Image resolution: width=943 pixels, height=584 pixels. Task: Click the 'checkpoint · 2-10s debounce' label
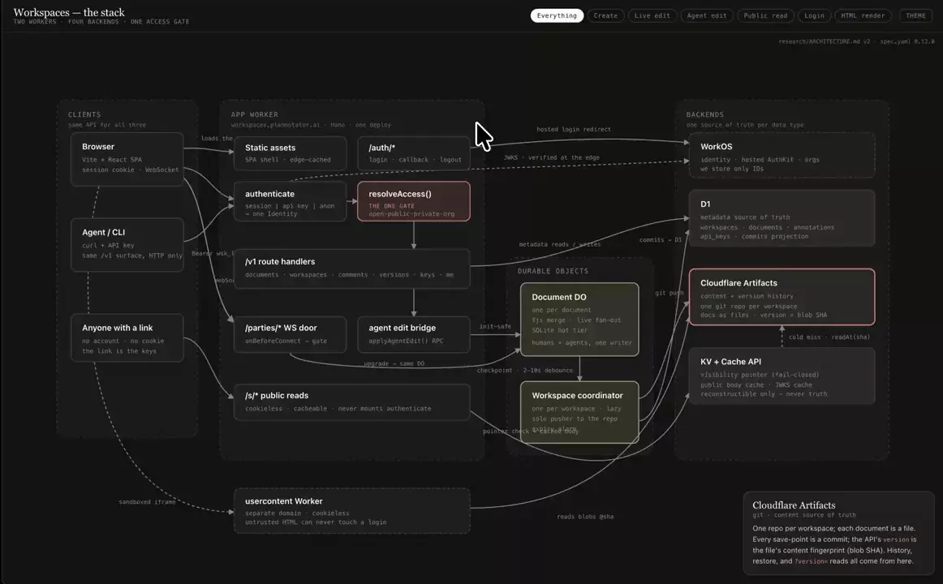525,370
